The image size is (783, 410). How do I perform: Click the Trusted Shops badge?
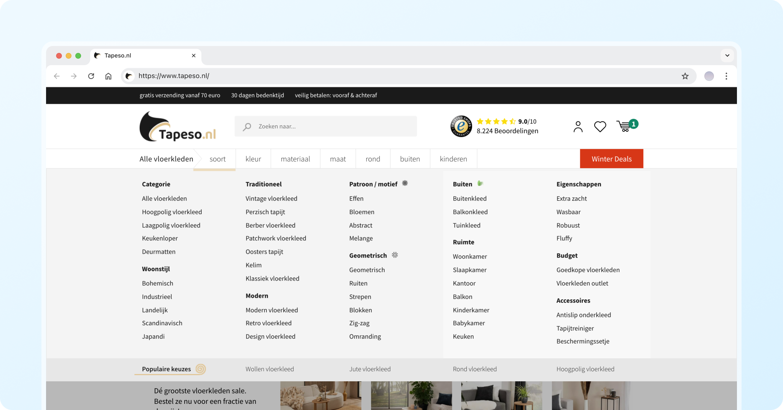point(461,126)
